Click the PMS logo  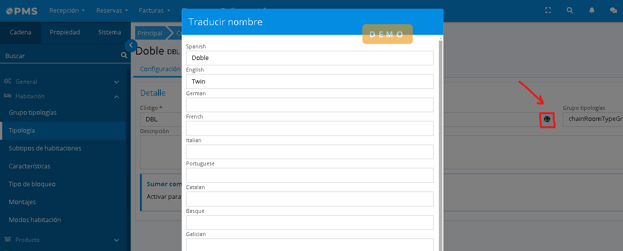coord(22,10)
